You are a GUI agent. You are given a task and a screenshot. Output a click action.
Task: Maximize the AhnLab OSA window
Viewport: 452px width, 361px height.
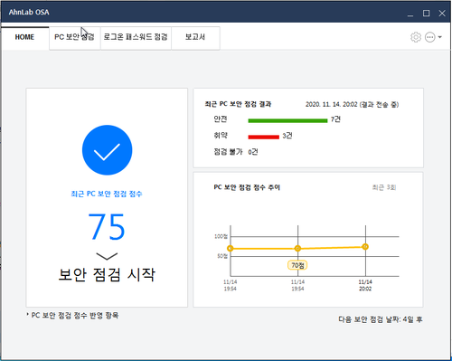[426, 14]
